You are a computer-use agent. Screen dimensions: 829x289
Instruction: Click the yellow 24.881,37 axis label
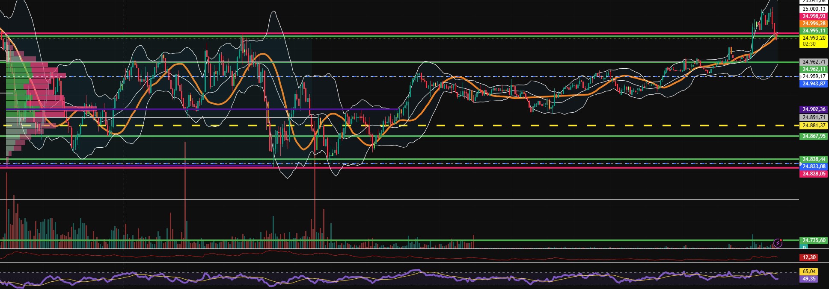(x=813, y=126)
